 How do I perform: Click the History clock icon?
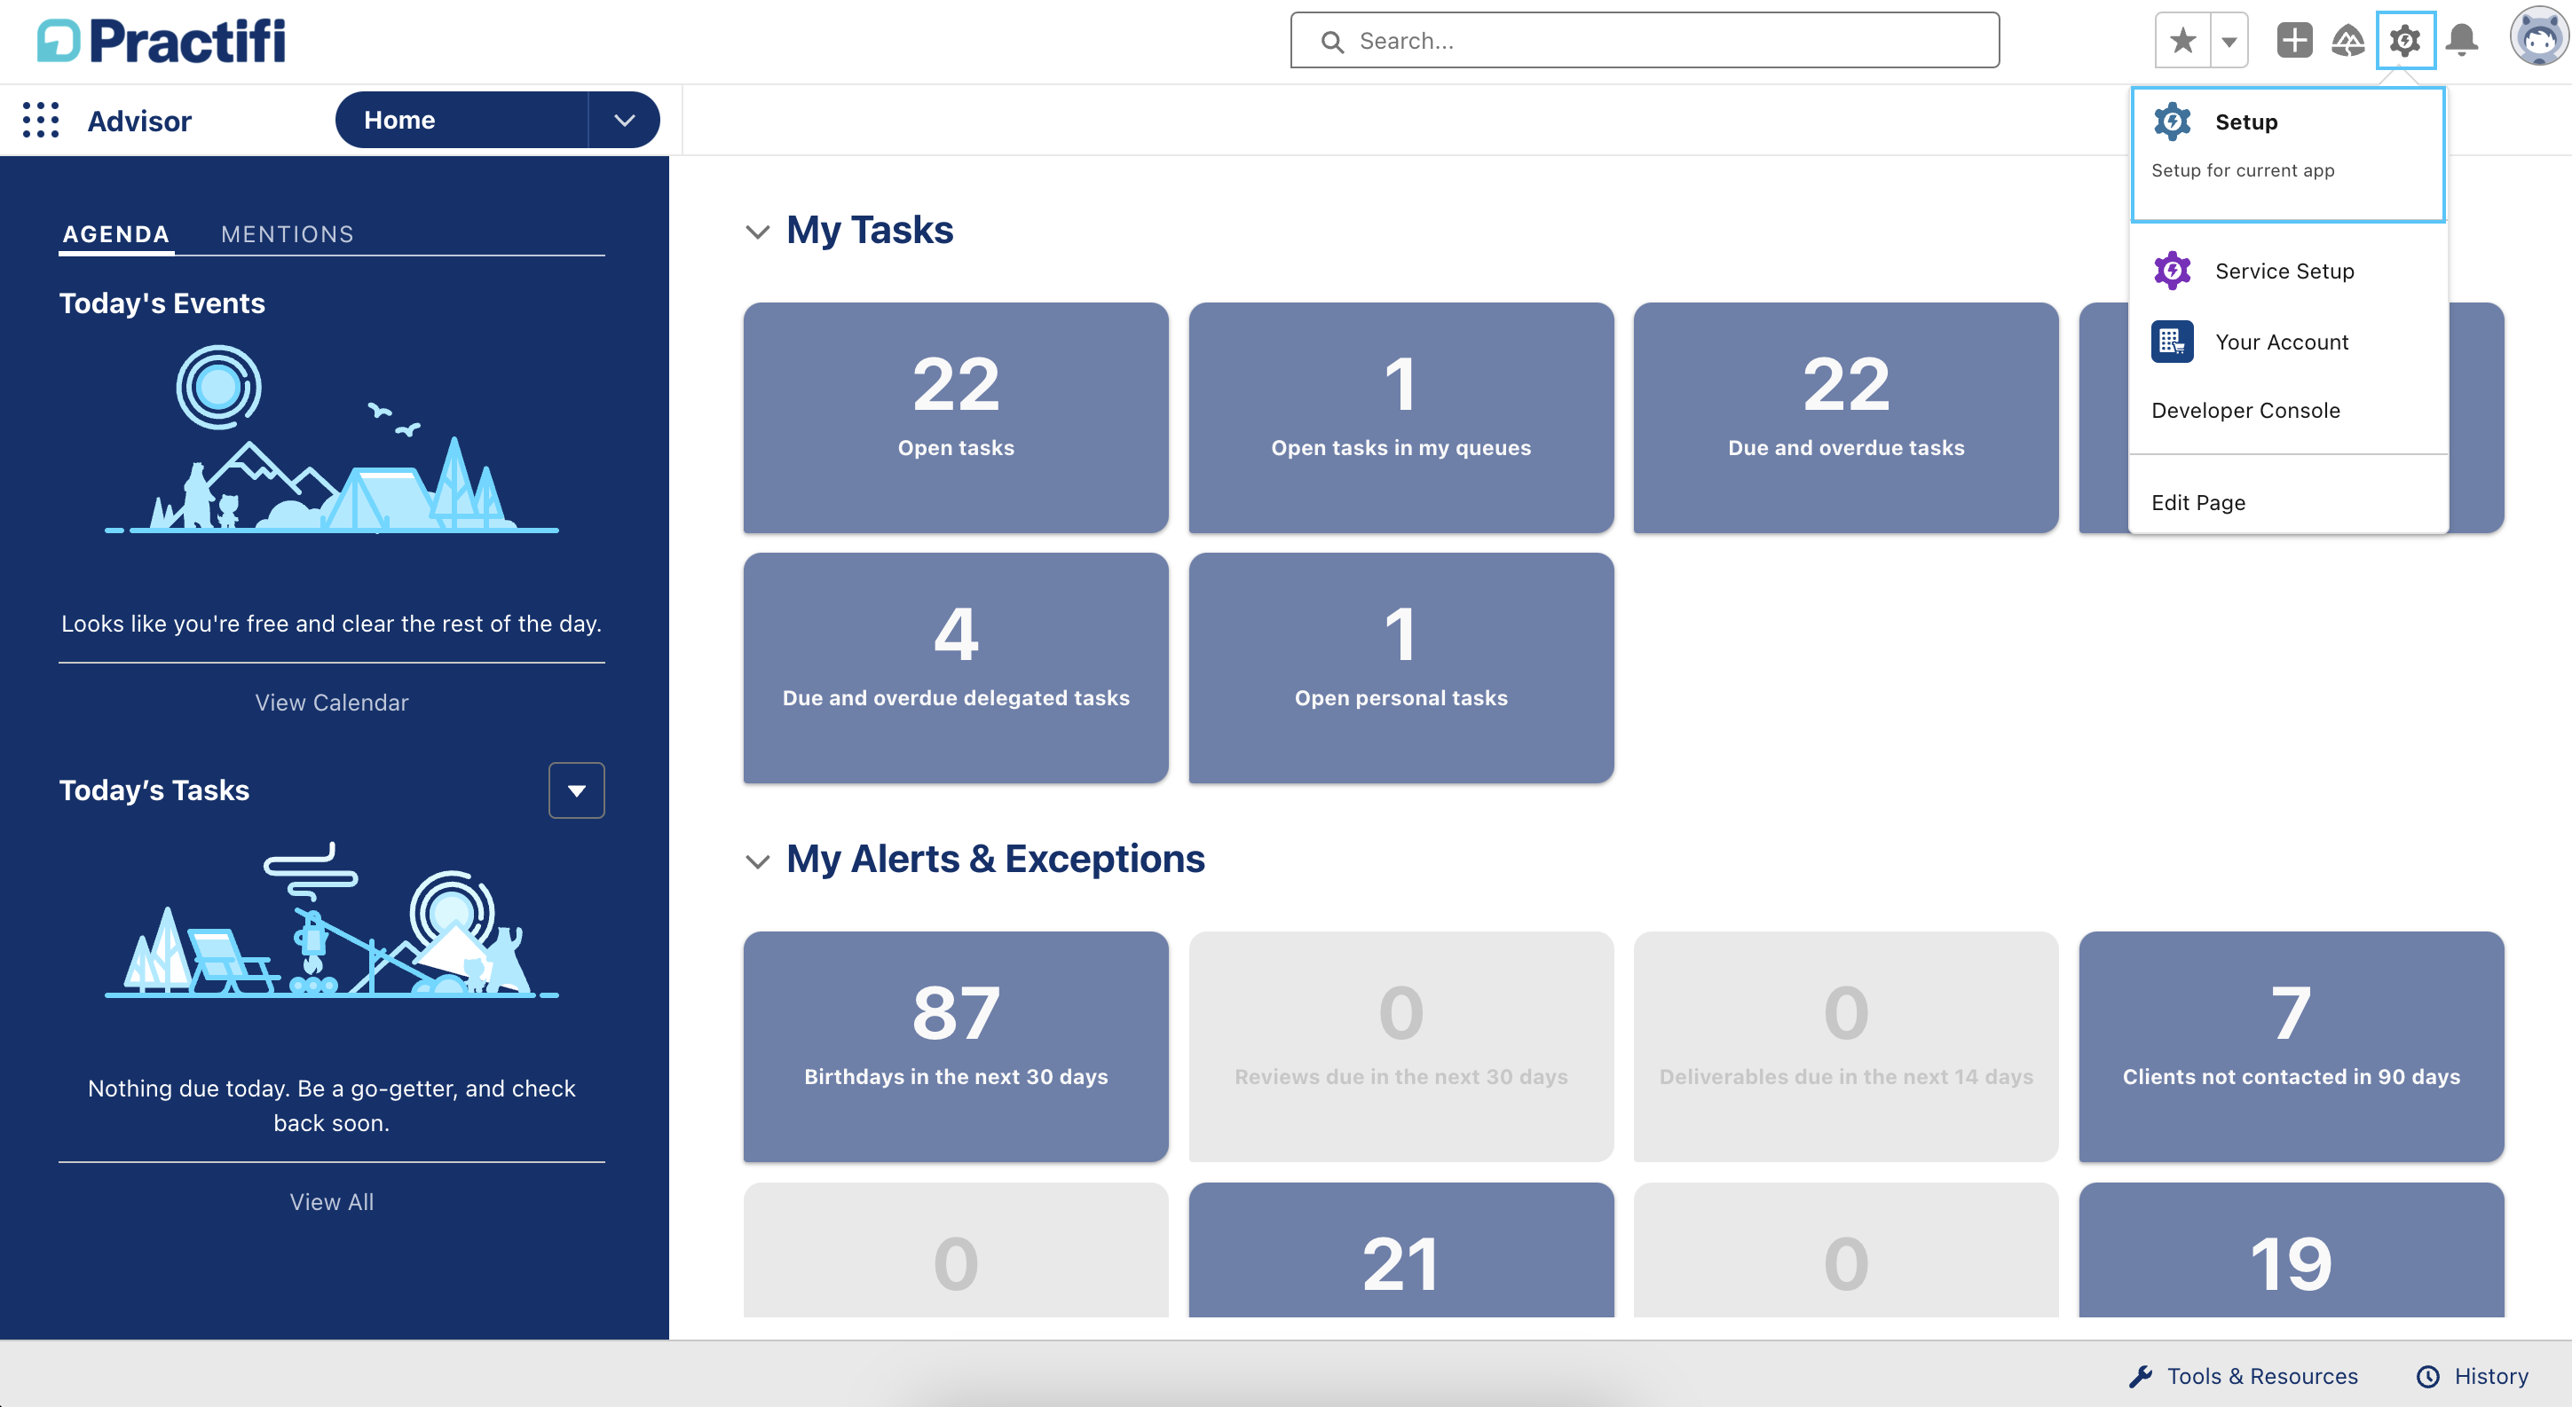point(2427,1376)
